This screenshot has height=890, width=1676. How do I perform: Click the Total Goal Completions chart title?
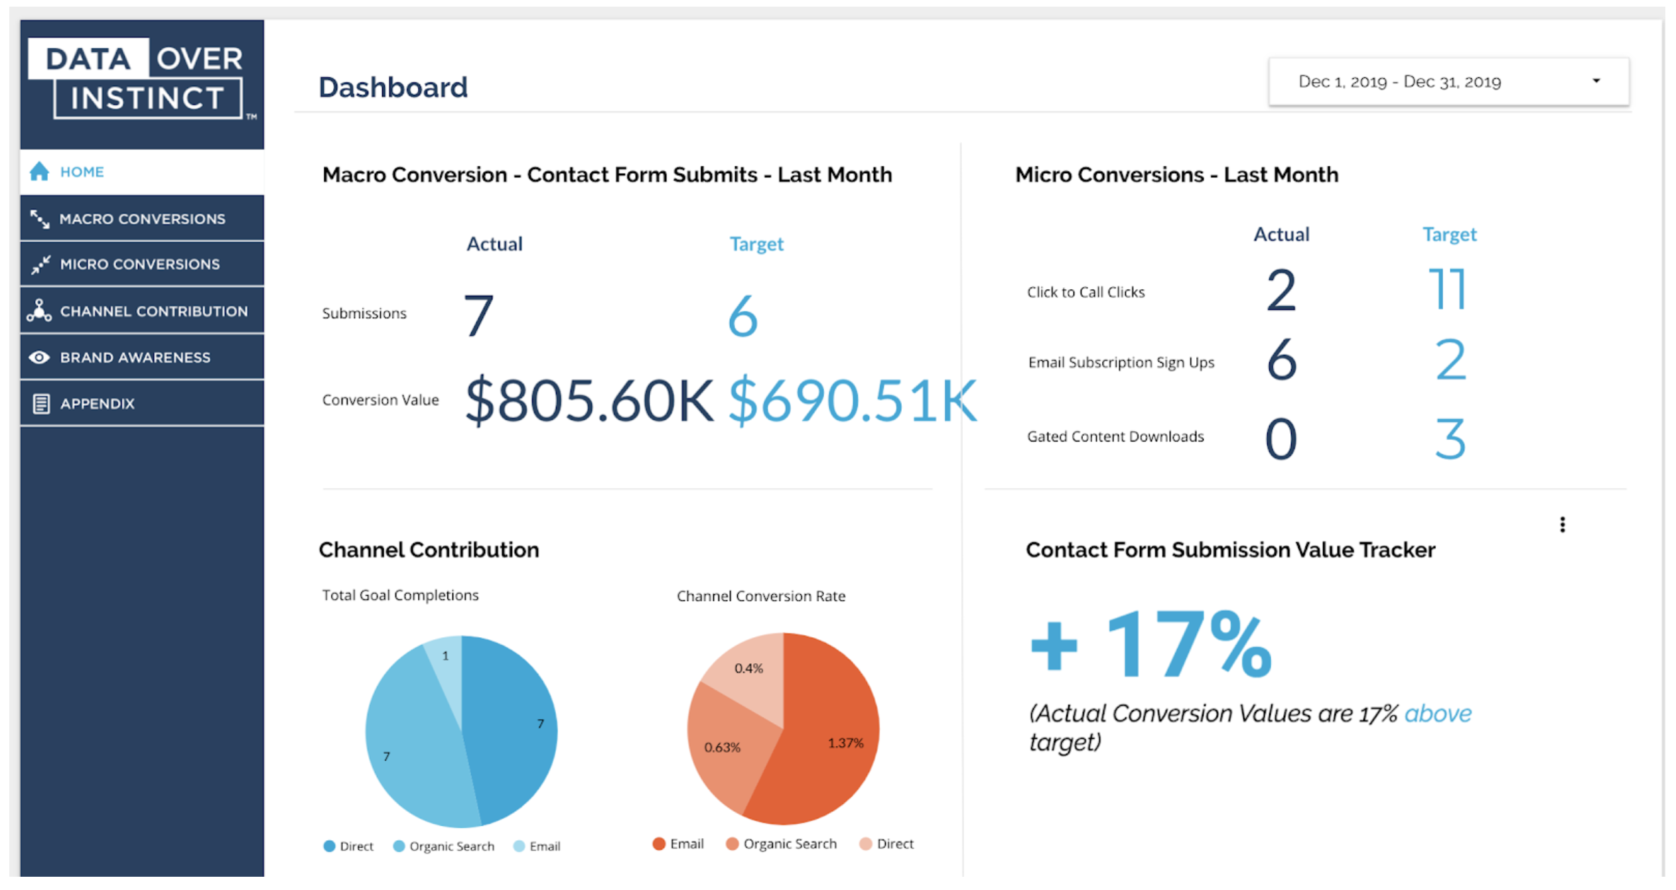[x=400, y=595]
